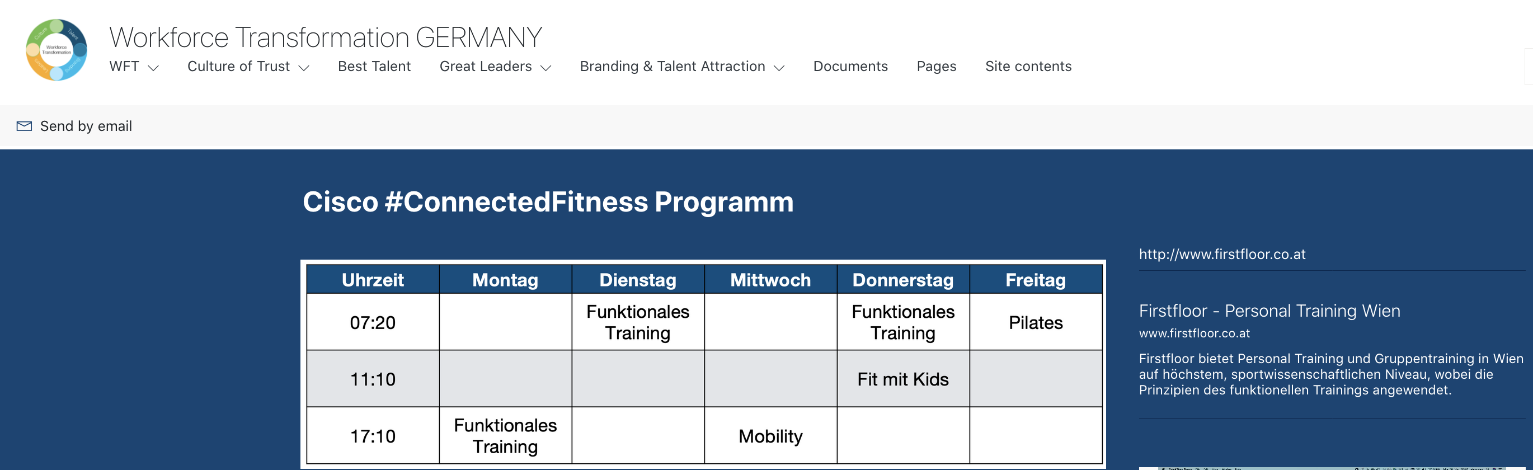Click the www.firstfloor.co.at preview URL
Image resolution: width=1533 pixels, height=470 pixels.
[1194, 333]
